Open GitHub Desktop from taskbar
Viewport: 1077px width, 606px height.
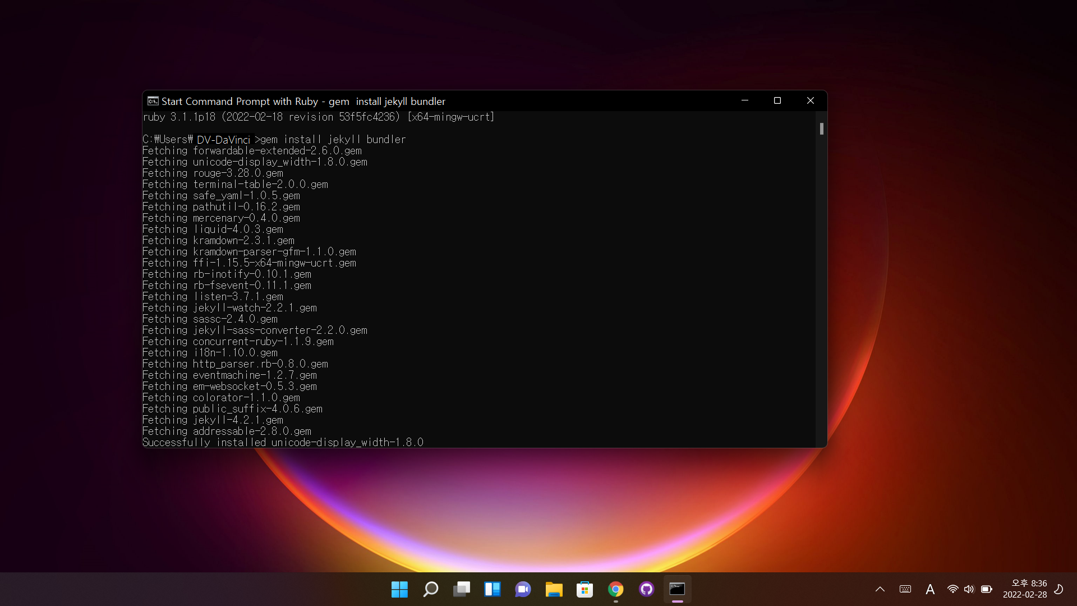pyautogui.click(x=646, y=589)
